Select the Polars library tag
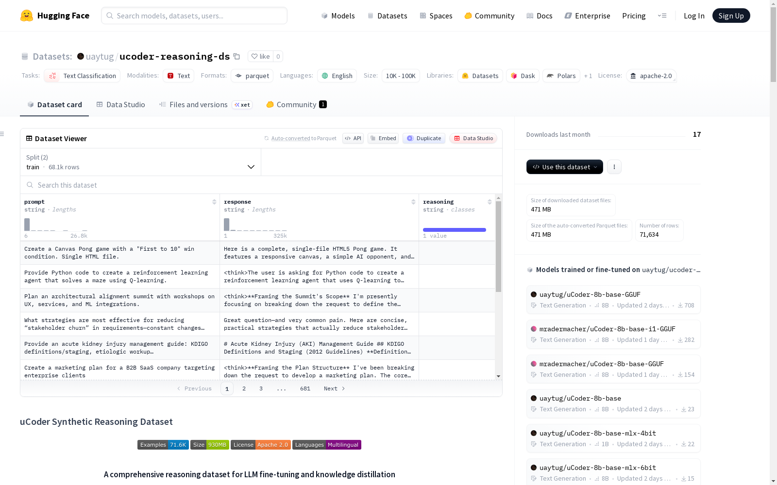 561,76
